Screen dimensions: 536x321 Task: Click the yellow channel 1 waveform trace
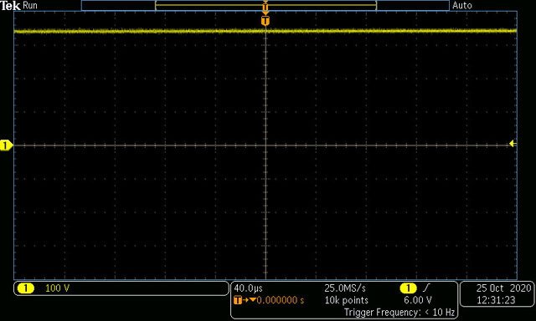(x=265, y=31)
